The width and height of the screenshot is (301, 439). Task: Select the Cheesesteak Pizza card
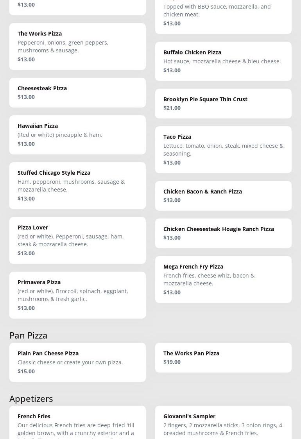point(77,92)
